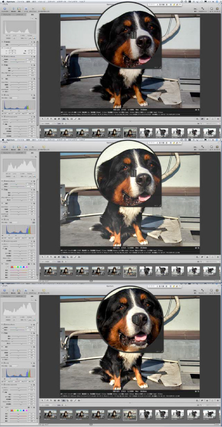Expand the Tint disclosure triangle under Enhance in top panel
Viewport: 222px width, 427px height.
tap(3, 92)
